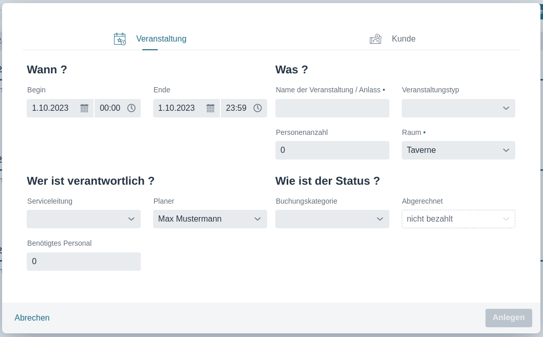Open the clock picker for Ende time
The height and width of the screenshot is (337, 543).
[257, 108]
